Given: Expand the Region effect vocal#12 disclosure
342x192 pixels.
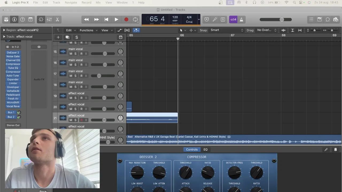Looking at the screenshot, I should tap(4, 30).
